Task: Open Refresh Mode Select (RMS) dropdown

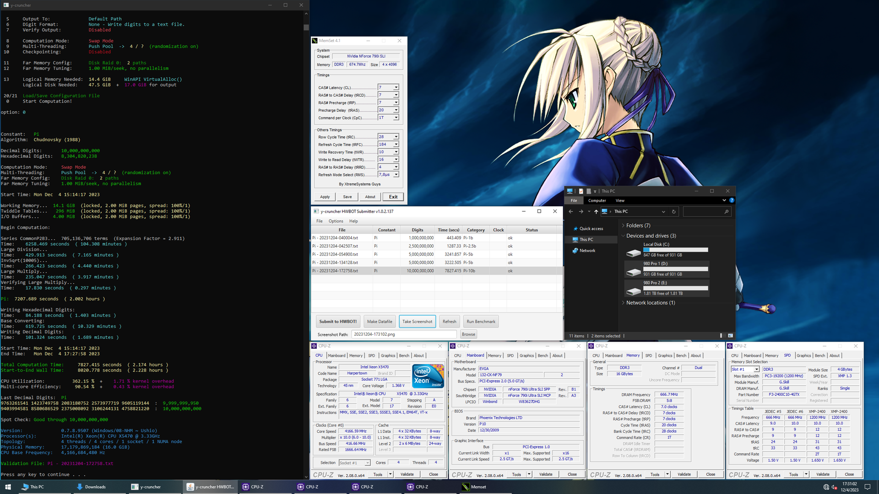Action: click(x=396, y=175)
